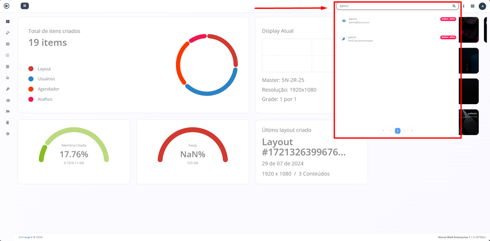This screenshot has height=241, width=490.
Task: Go to the last page of search results
Action: (412, 131)
